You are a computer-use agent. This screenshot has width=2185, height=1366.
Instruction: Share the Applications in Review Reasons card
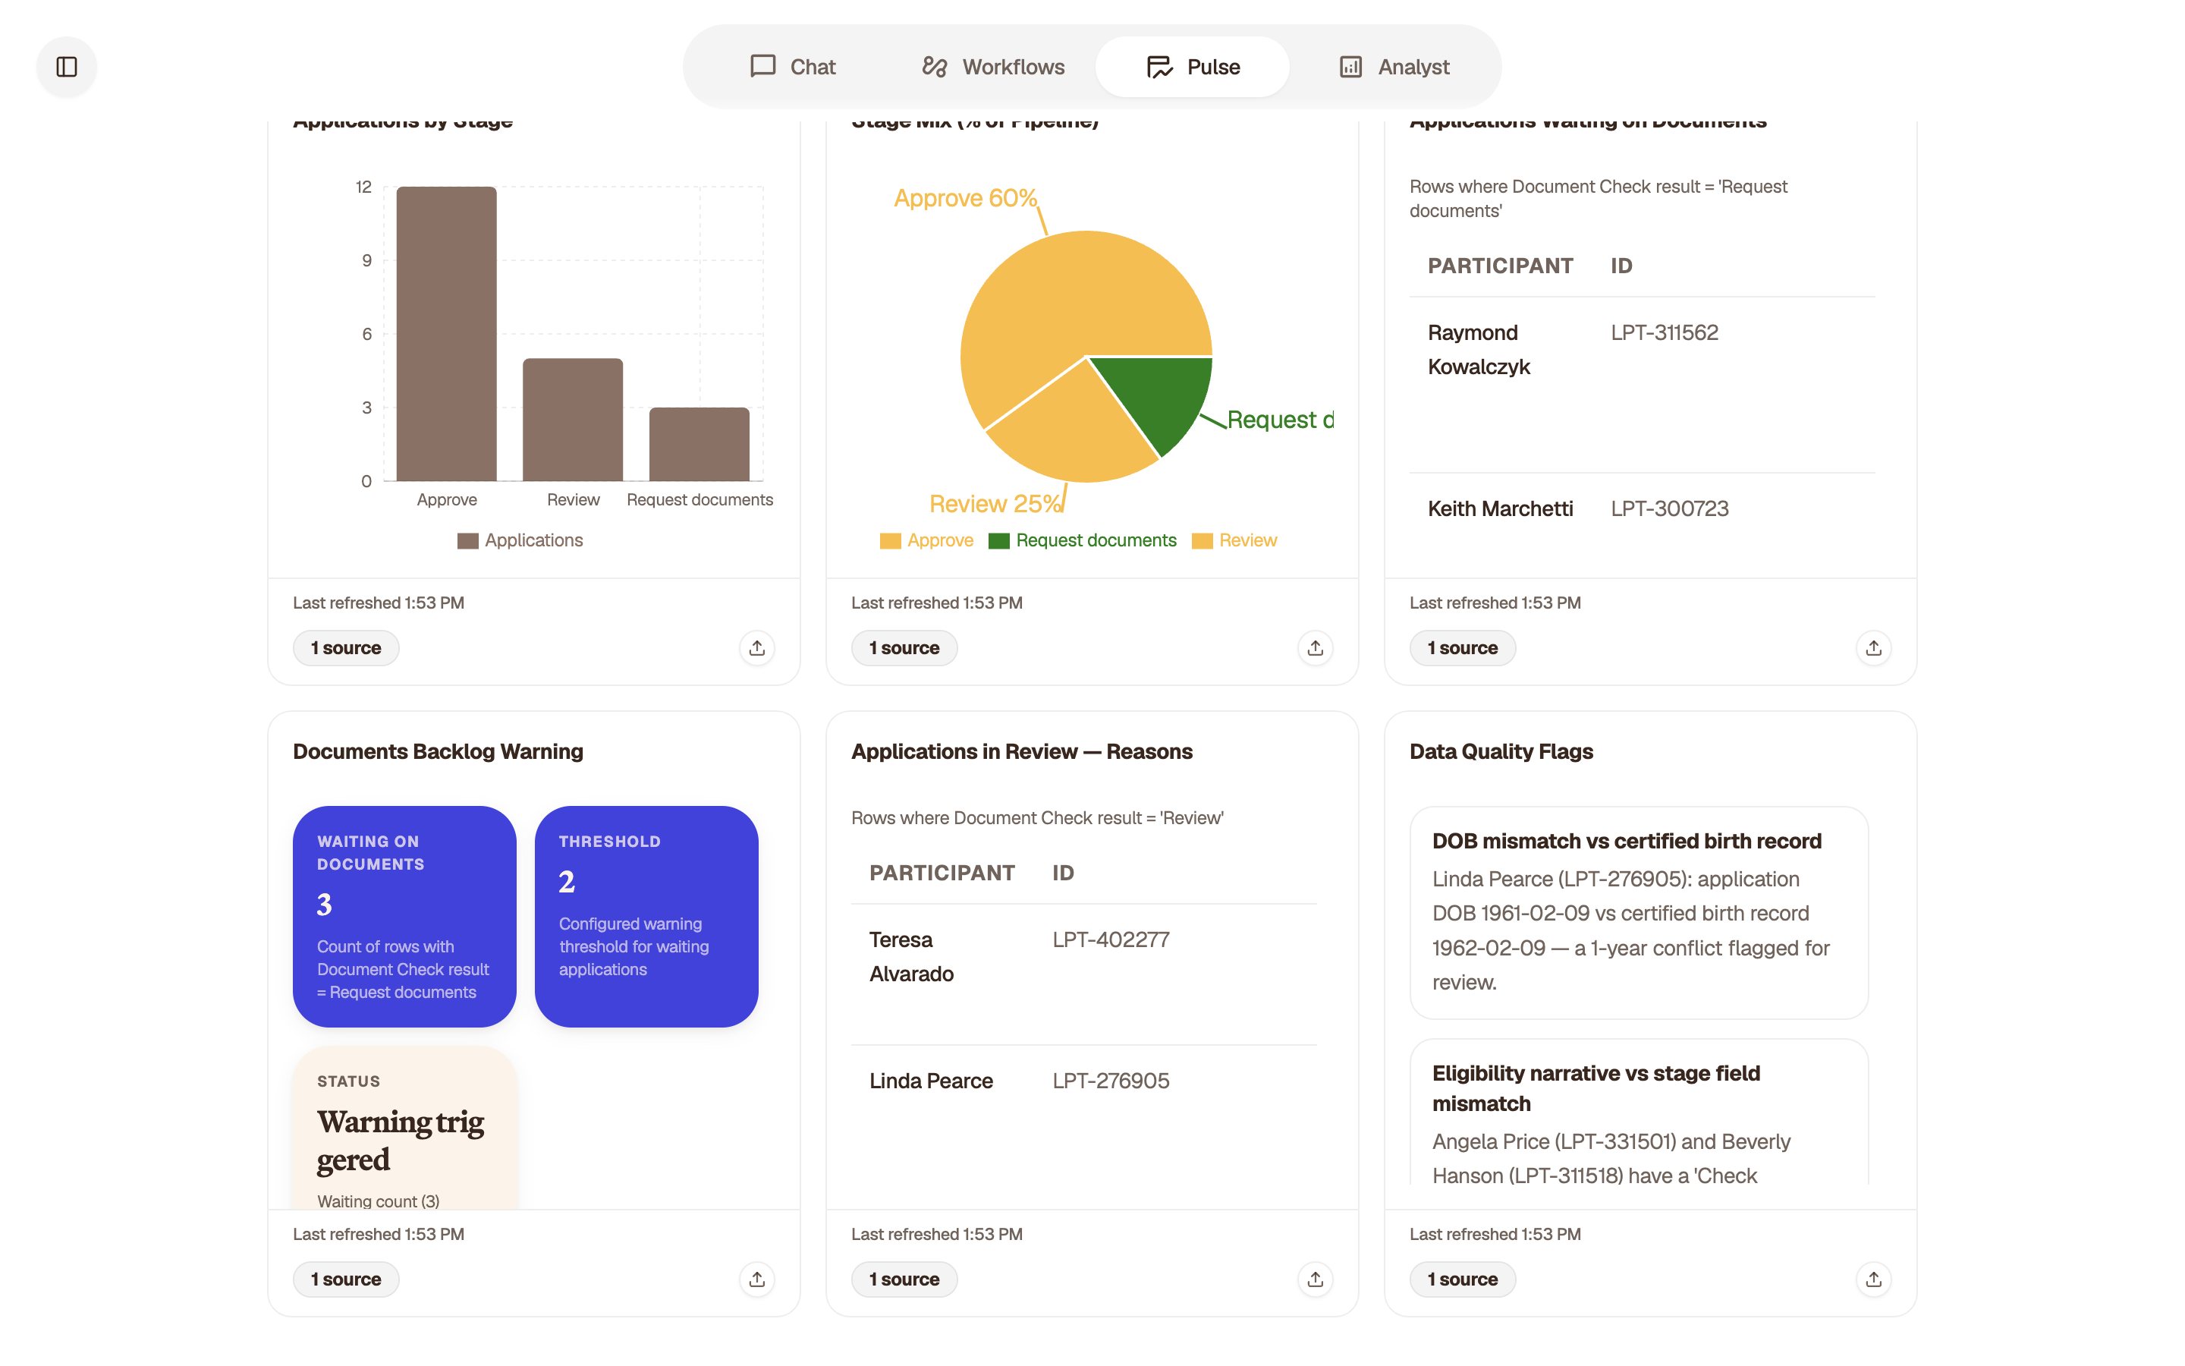coord(1316,1279)
